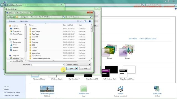Click the refresh icon beside address bar

pyautogui.click(x=64, y=17)
